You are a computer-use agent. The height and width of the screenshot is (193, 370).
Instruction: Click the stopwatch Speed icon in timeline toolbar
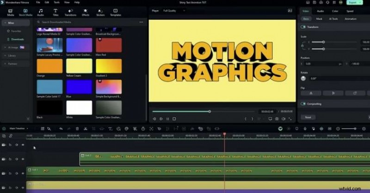pos(143,129)
